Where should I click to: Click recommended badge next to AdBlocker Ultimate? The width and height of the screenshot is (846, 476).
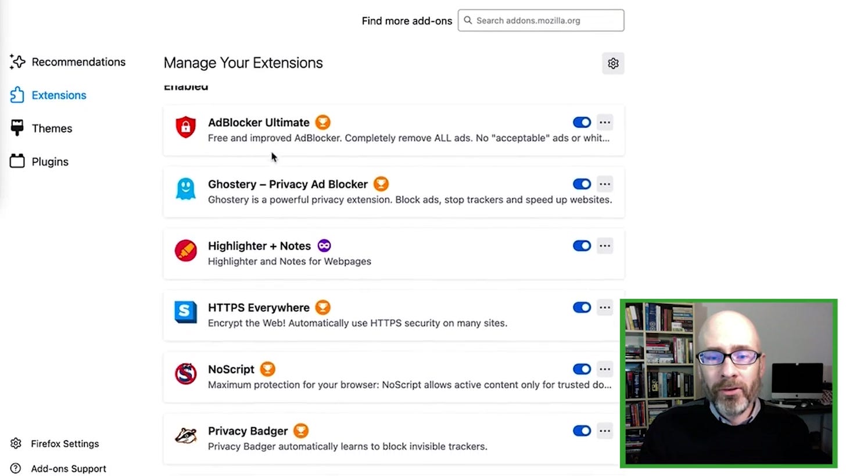point(322,122)
